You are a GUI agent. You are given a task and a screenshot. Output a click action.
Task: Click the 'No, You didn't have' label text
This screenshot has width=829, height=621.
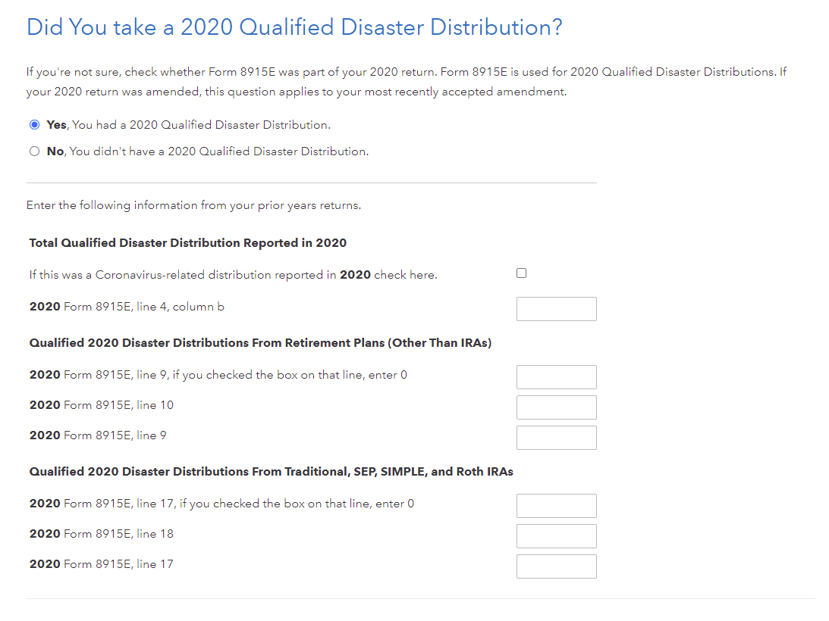[207, 151]
